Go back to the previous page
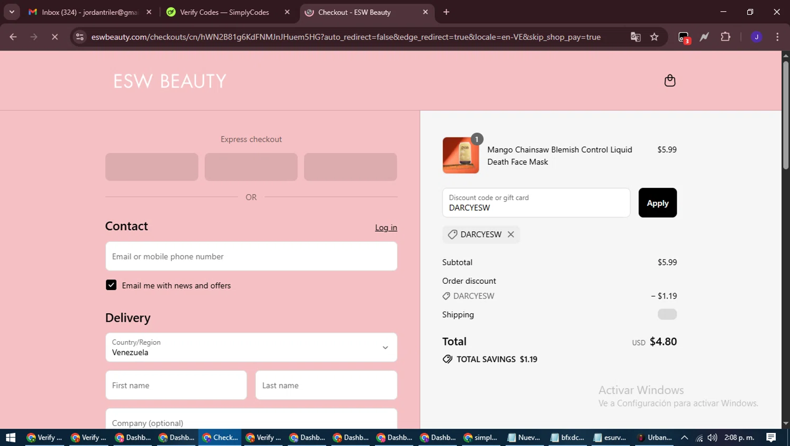Image resolution: width=790 pixels, height=446 pixels. click(13, 37)
